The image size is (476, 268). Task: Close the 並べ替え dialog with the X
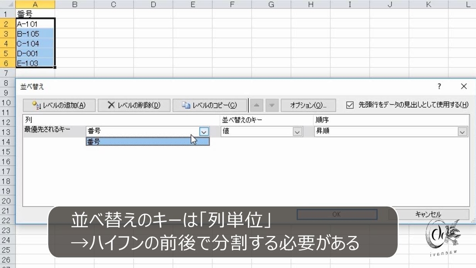point(464,86)
